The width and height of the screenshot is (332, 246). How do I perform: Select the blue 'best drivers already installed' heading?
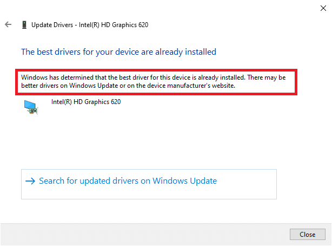click(x=118, y=52)
